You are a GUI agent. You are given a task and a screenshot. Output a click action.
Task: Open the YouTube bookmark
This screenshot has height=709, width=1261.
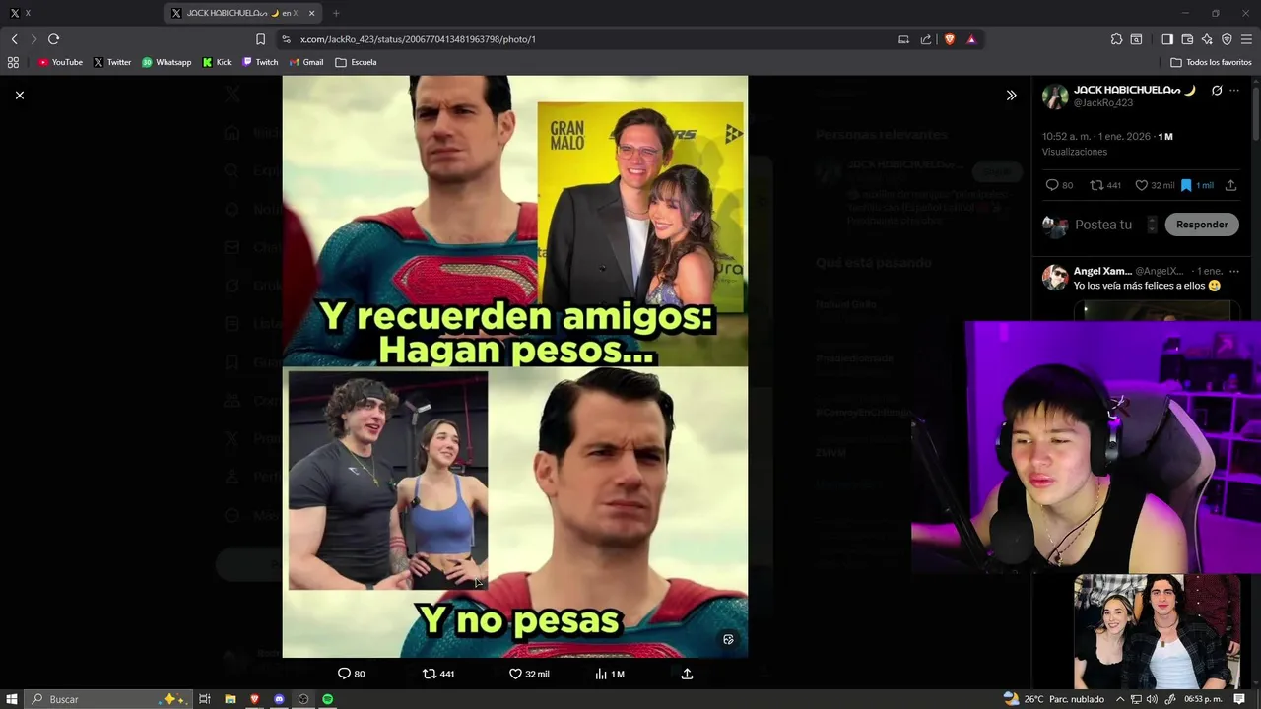[60, 62]
